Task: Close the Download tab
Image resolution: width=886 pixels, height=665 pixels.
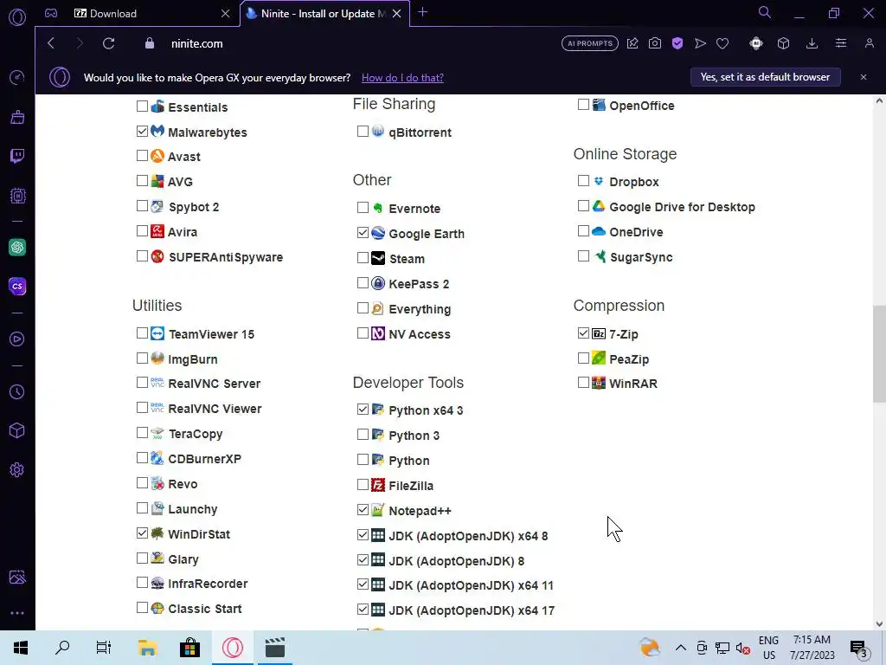Action: (x=226, y=13)
